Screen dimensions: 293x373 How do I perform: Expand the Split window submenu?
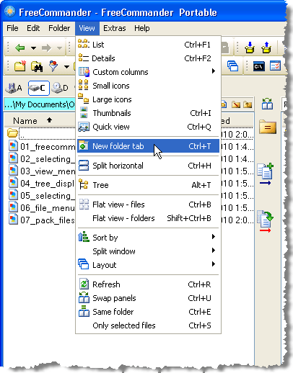148,251
